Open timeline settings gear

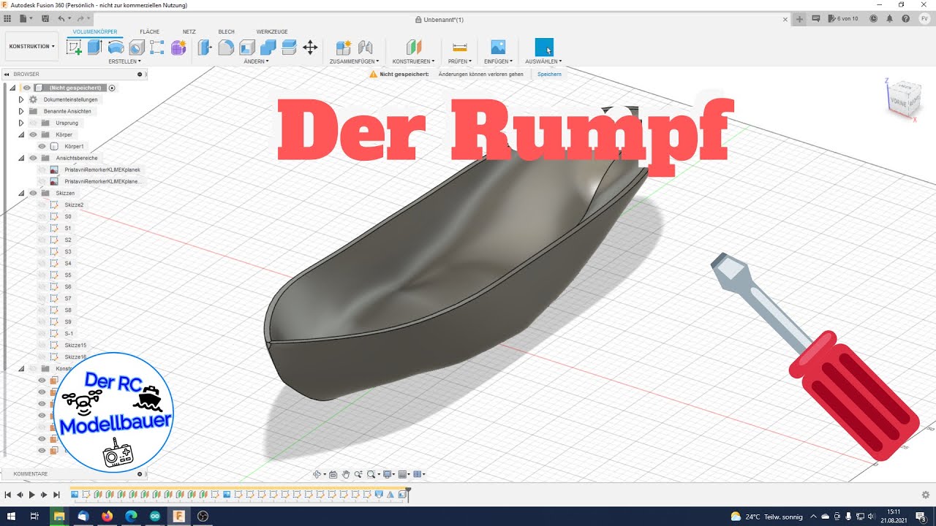(925, 495)
